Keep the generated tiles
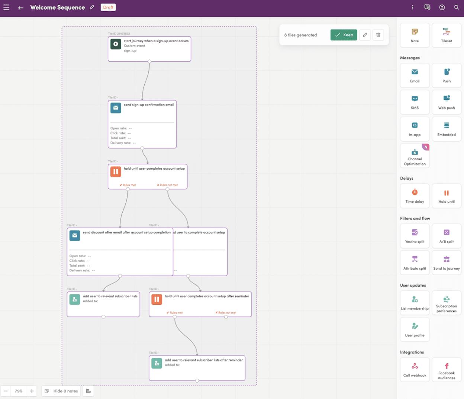The width and height of the screenshot is (464, 399). pyautogui.click(x=344, y=35)
